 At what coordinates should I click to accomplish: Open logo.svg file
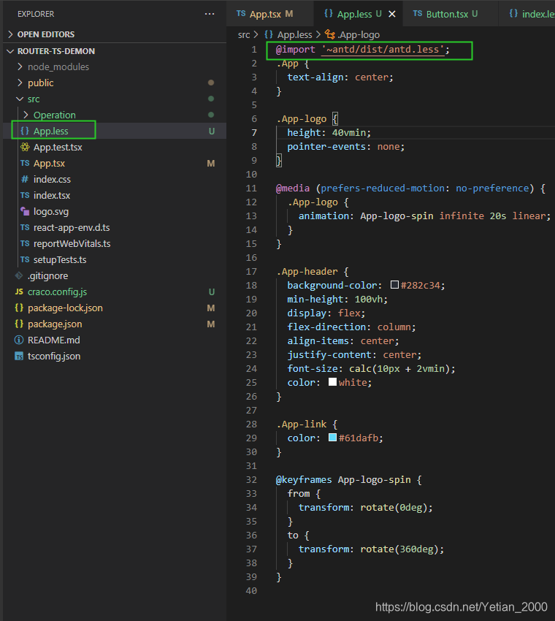click(x=115, y=211)
